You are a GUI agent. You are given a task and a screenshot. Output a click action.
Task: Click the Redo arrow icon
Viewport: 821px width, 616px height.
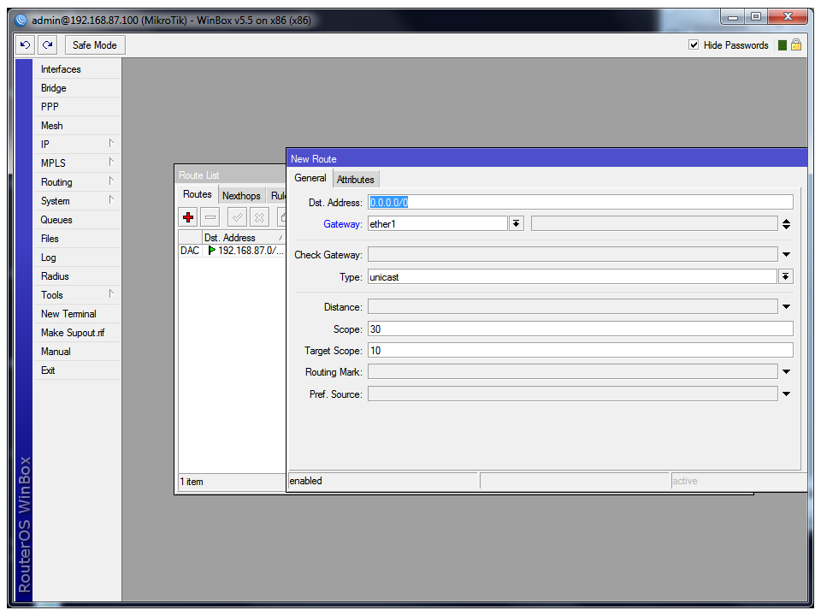pyautogui.click(x=48, y=45)
